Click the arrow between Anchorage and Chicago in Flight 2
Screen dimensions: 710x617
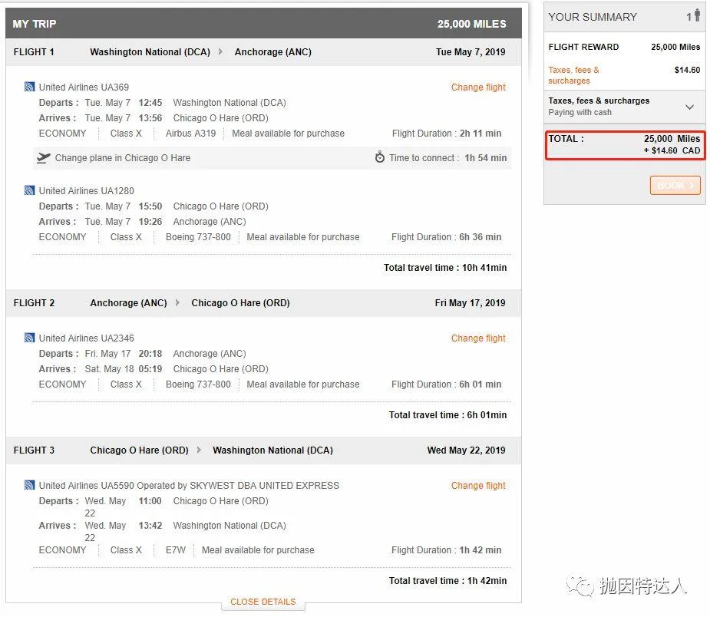click(177, 302)
